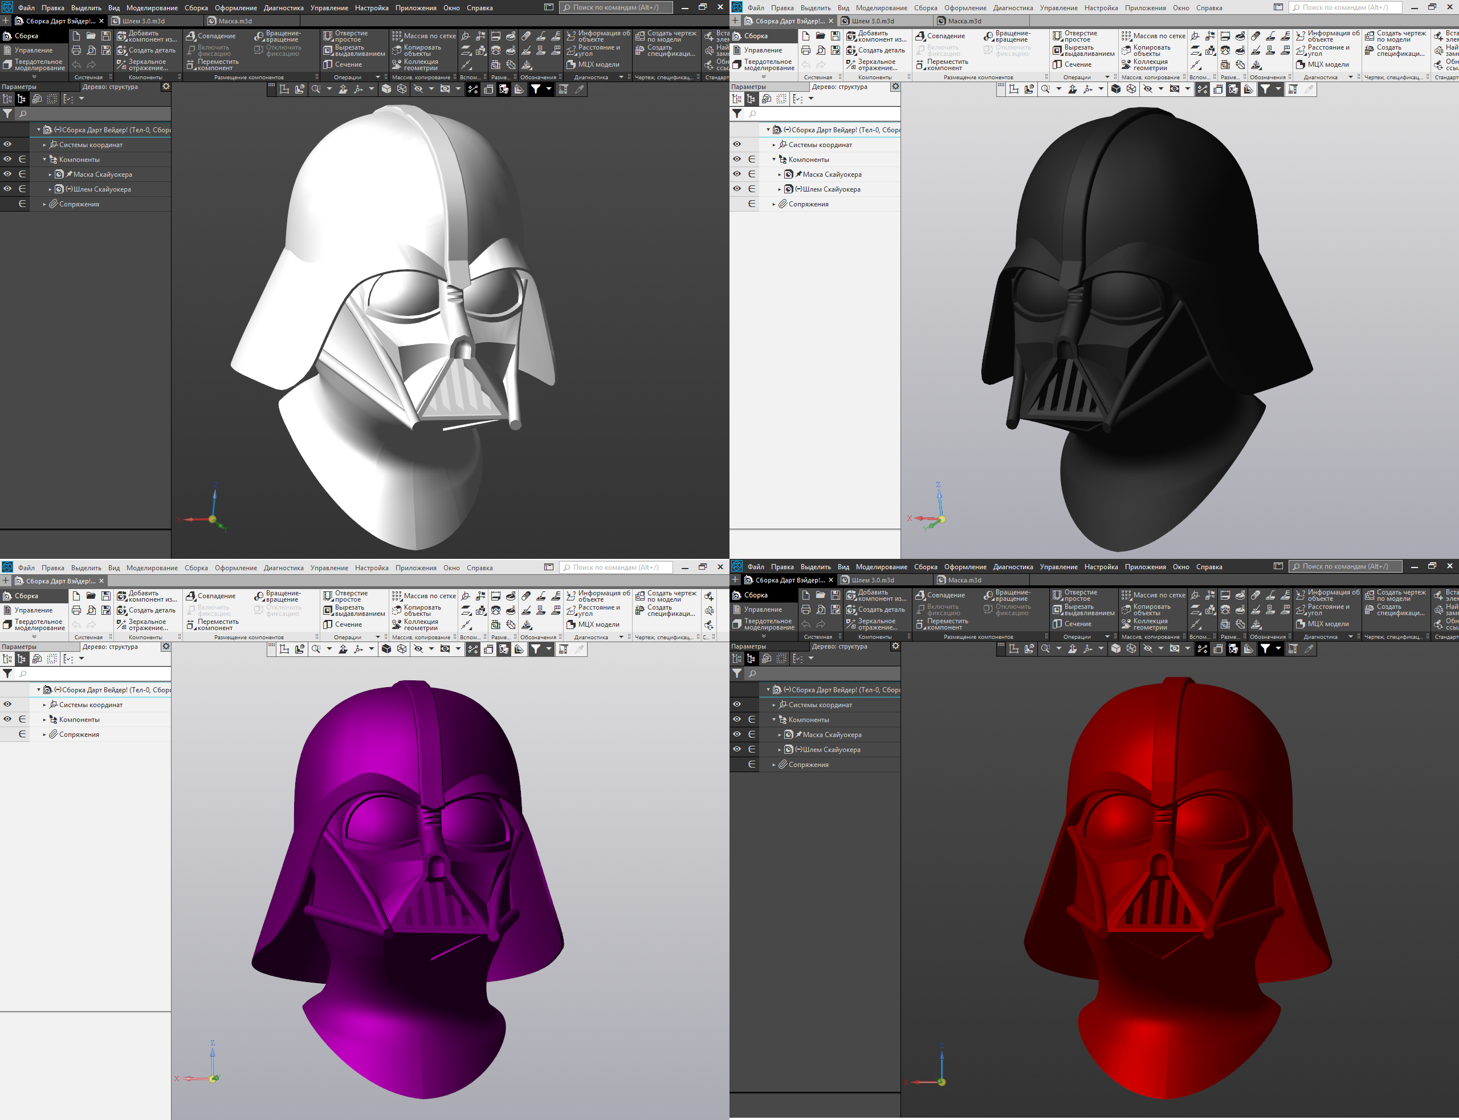Click eyedropper icon in black-model window view toolbar
This screenshot has height=1120, width=1459.
click(x=1309, y=88)
